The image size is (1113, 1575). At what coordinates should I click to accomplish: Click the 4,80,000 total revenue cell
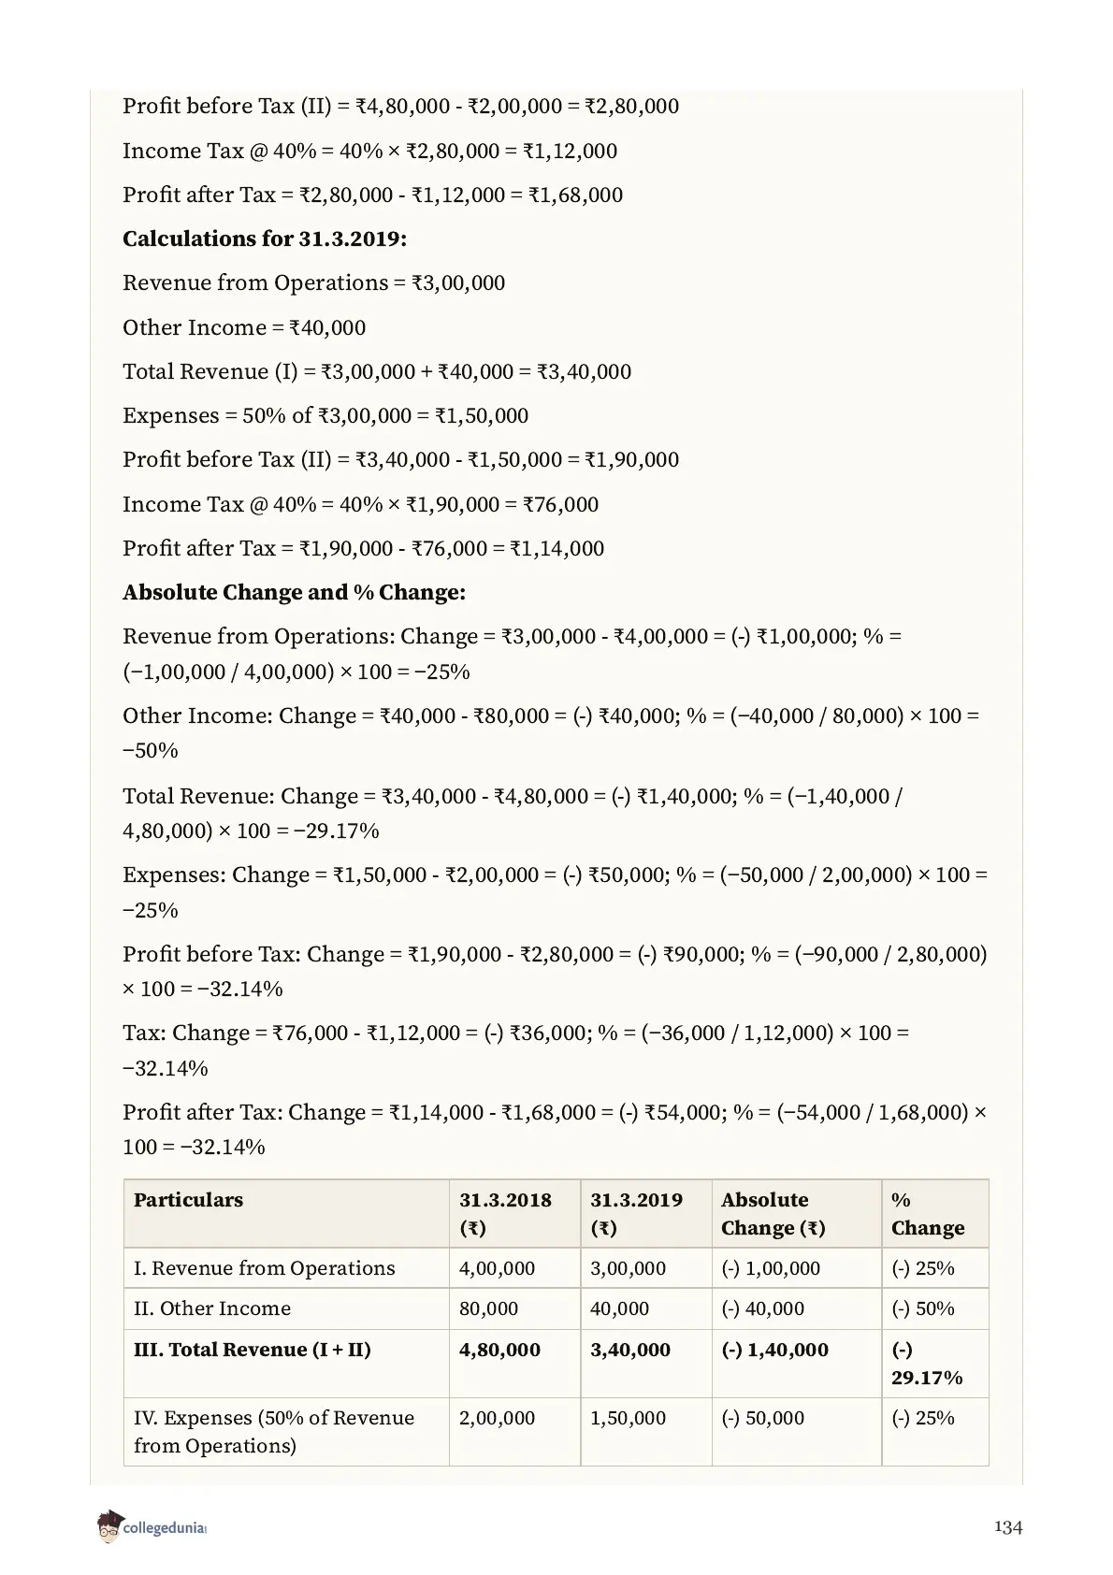(x=499, y=1350)
